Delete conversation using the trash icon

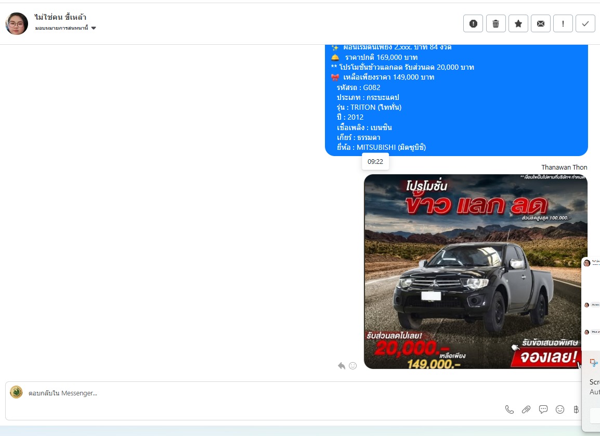coord(495,24)
